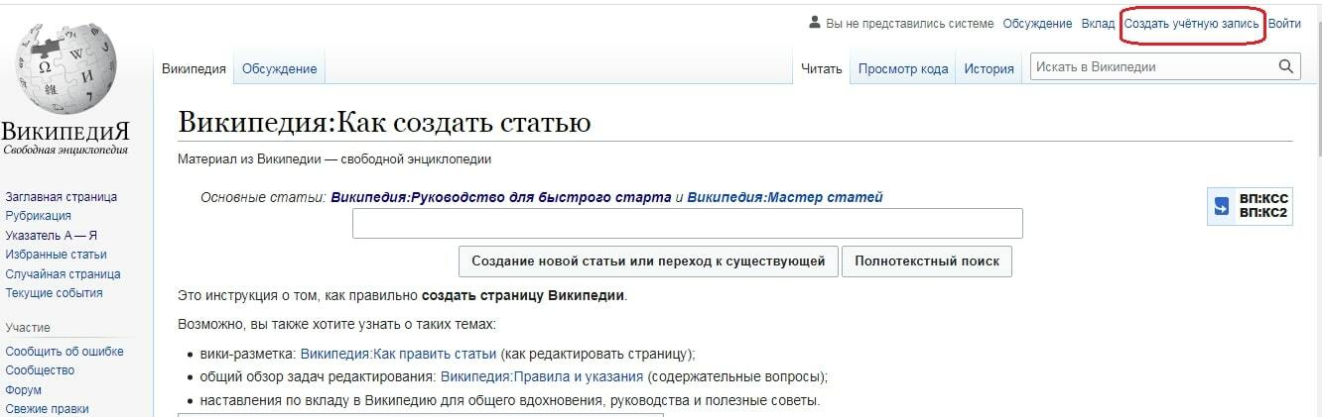Open Указатель А — Я sidebar link
Image resolution: width=1322 pixels, height=417 pixels.
[51, 236]
